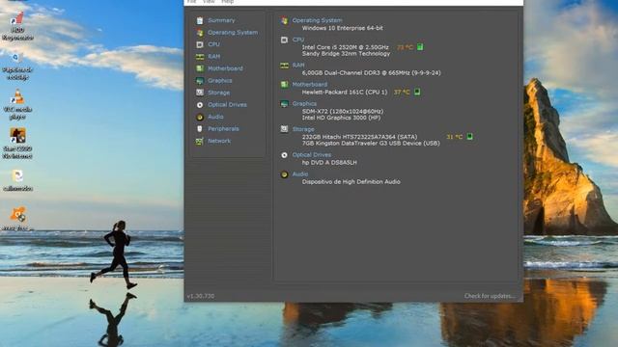This screenshot has width=618, height=347.
Task: Click the Graphics heading in summary panel
Action: pos(304,104)
